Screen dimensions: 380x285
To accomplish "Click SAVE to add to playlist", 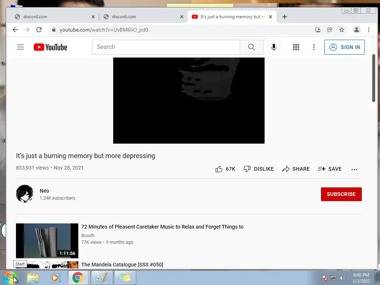I will click(330, 169).
